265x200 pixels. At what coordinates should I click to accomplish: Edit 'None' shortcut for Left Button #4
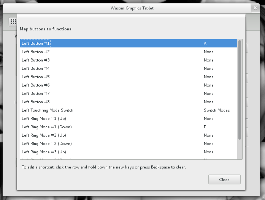[209, 68]
